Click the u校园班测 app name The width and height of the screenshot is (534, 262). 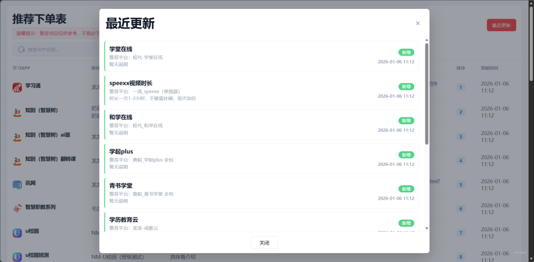[37, 255]
